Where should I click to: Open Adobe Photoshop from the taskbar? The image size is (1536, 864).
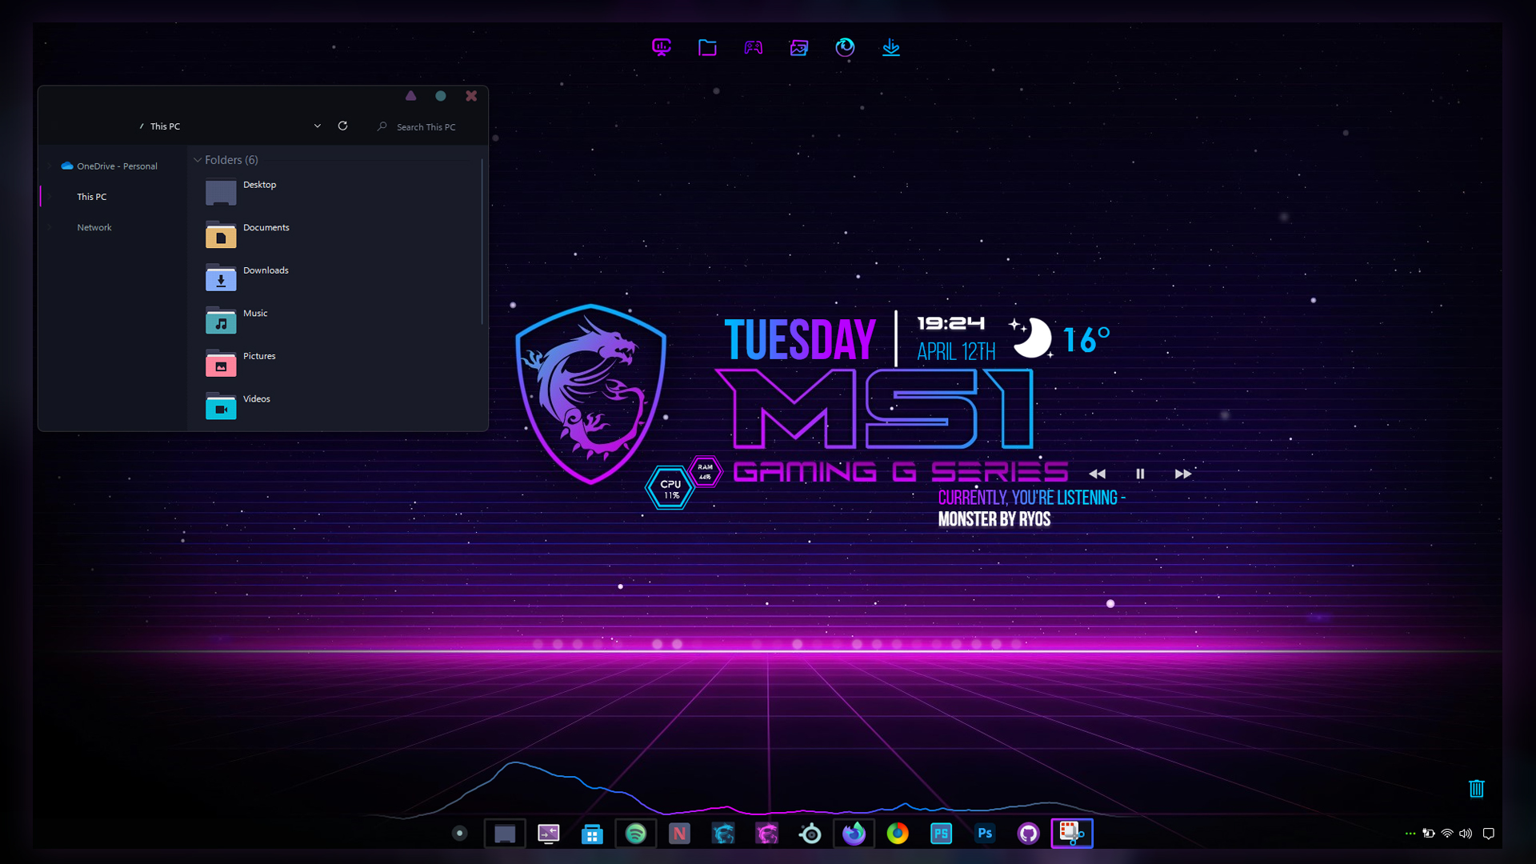click(x=985, y=834)
